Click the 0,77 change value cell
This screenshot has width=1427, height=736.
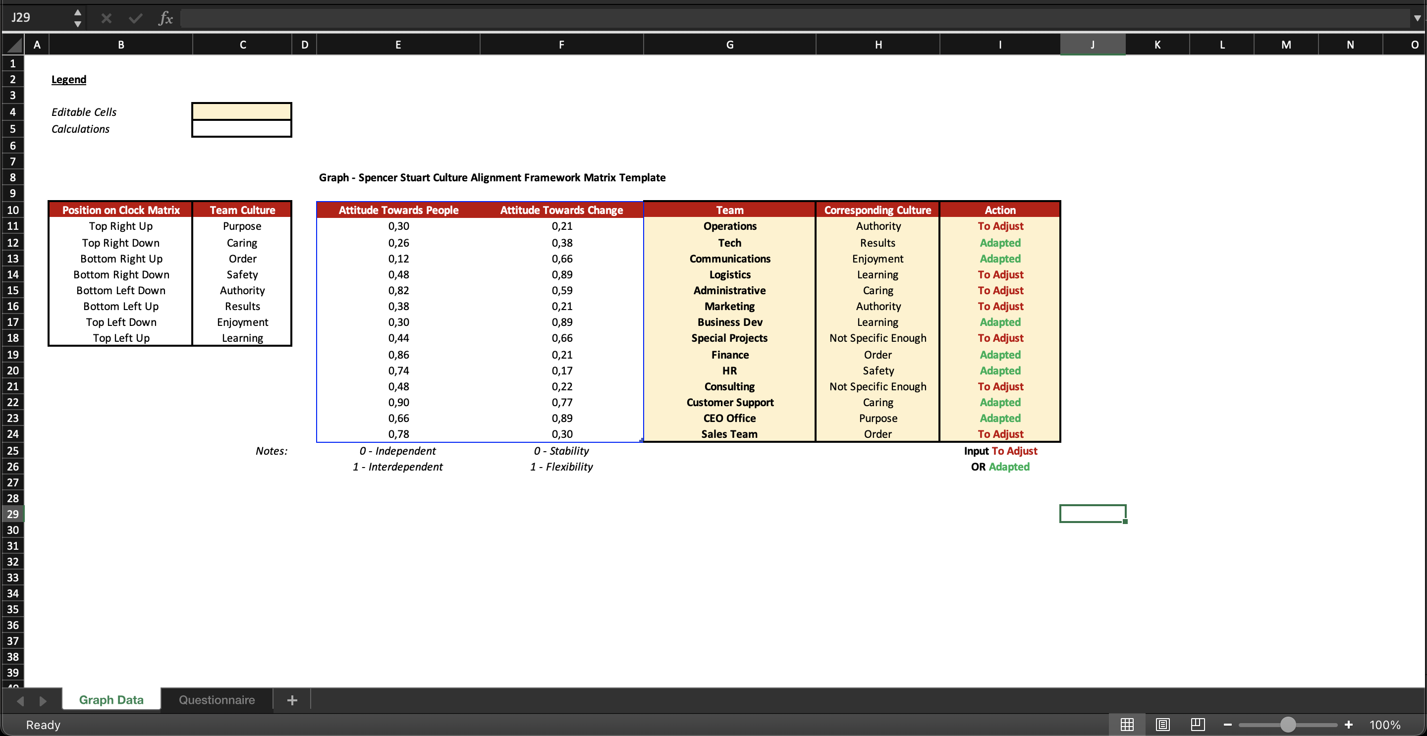[561, 402]
